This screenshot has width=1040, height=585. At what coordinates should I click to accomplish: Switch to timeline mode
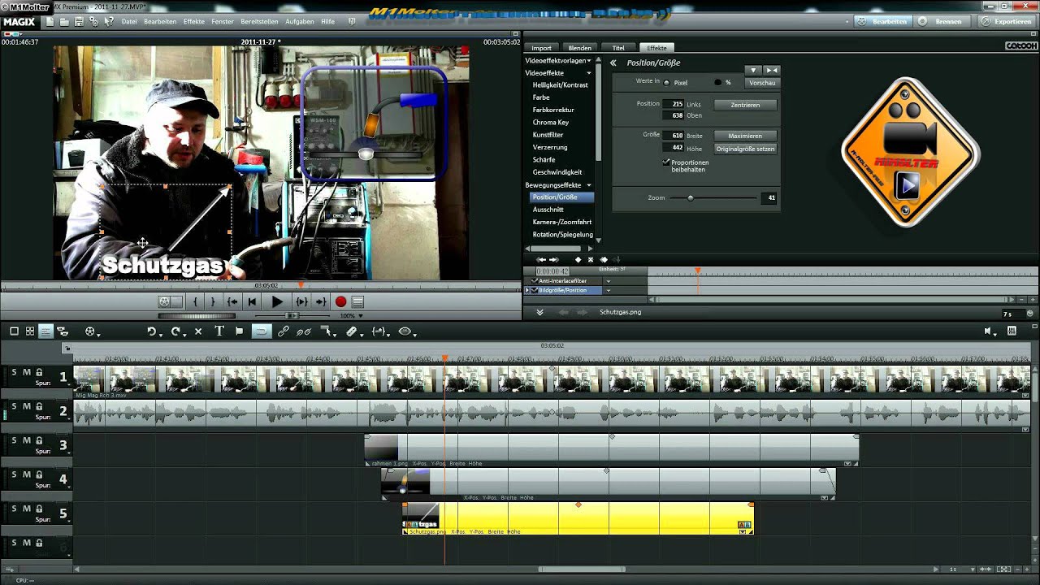pos(45,331)
